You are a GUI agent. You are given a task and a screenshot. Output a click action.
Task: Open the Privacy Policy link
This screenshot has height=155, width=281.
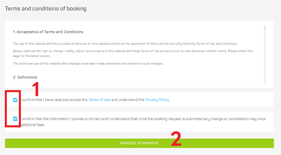157,100
